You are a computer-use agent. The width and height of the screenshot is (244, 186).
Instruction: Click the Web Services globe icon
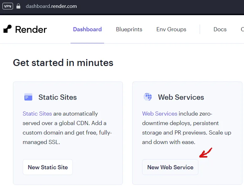point(148,97)
